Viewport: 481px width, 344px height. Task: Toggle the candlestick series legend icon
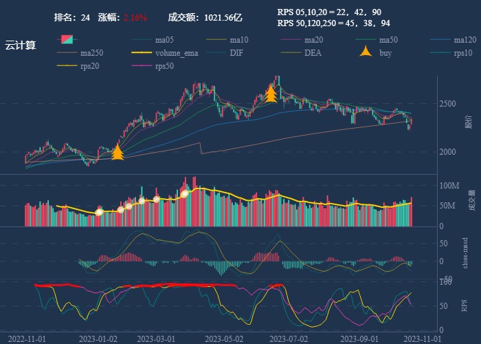point(66,40)
